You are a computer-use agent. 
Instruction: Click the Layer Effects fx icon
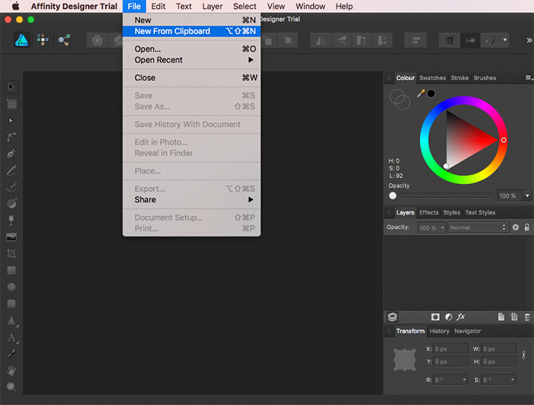(461, 317)
